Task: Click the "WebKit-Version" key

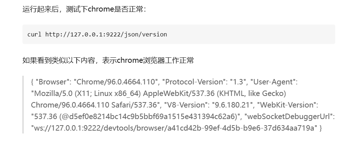Action: (x=286, y=105)
